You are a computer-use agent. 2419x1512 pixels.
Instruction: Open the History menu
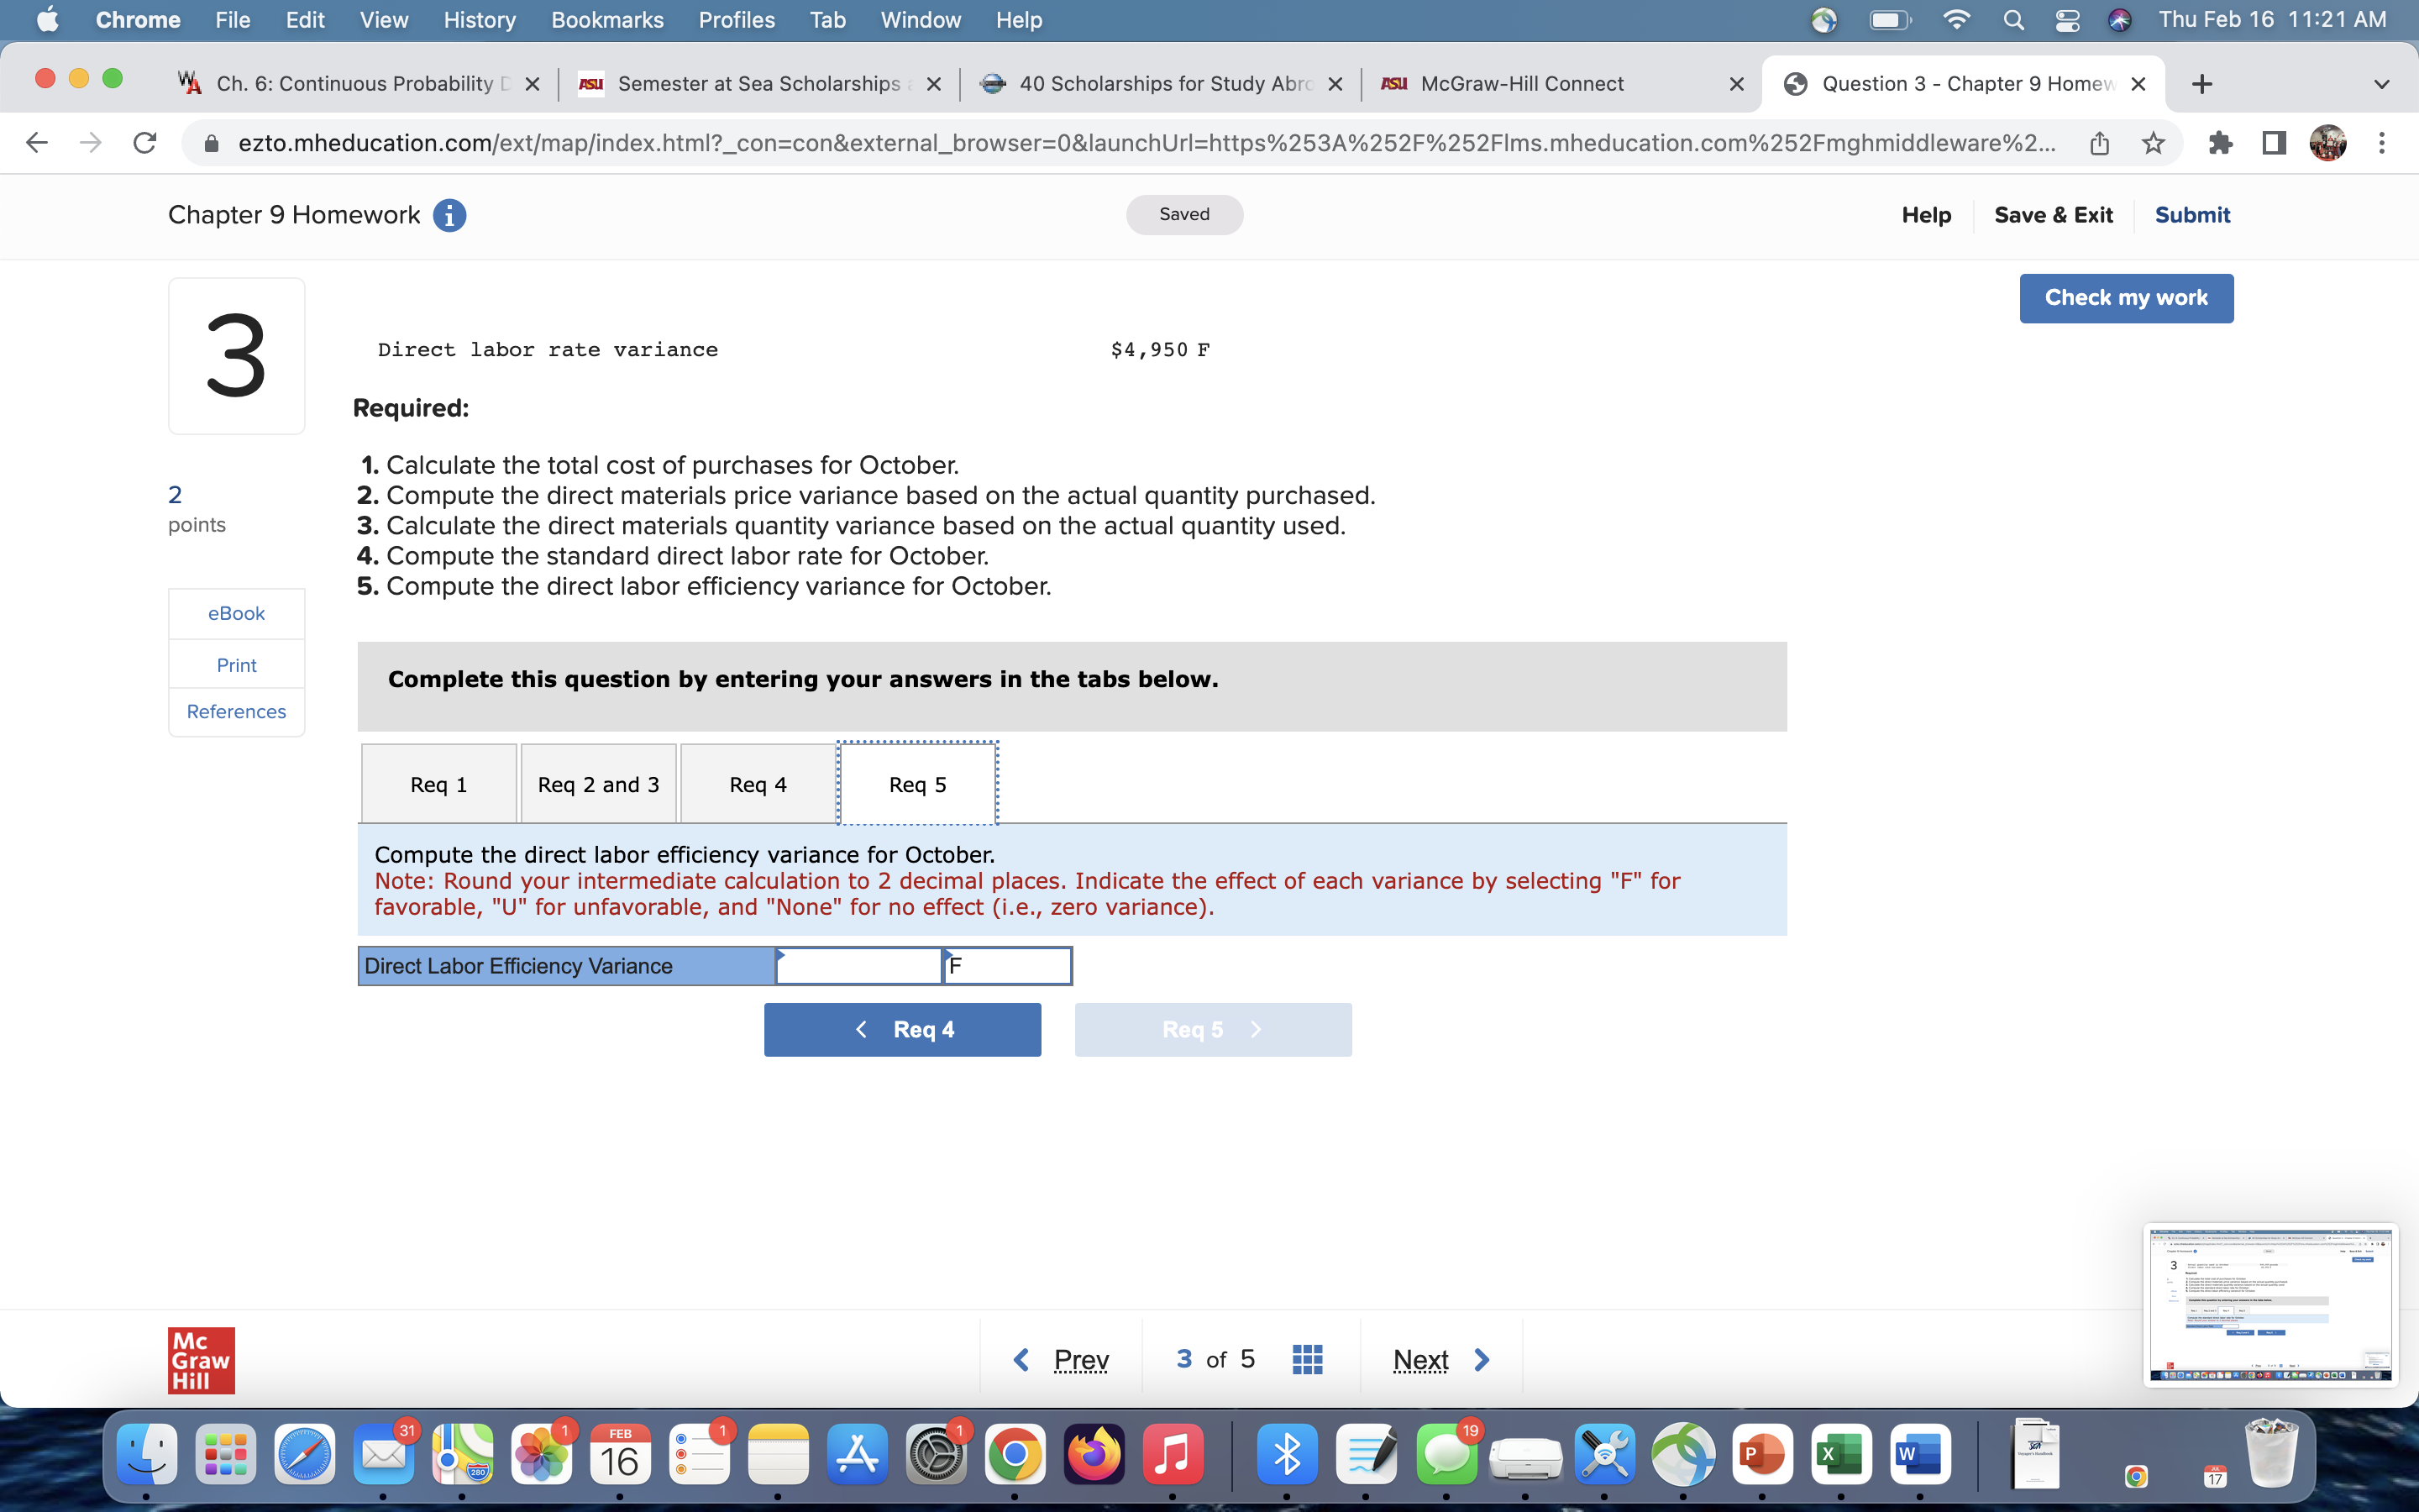pos(479,20)
